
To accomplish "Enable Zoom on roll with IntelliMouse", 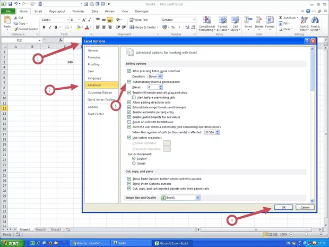I will [129, 122].
